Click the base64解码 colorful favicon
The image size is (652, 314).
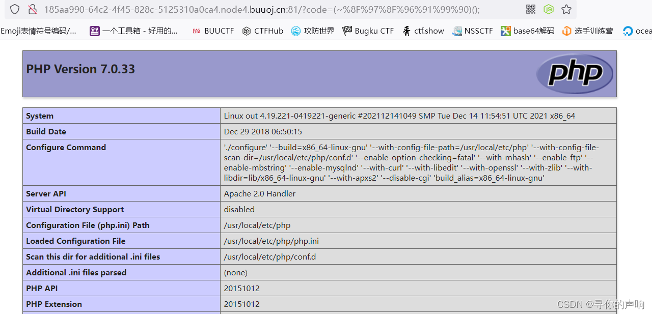[x=505, y=31]
